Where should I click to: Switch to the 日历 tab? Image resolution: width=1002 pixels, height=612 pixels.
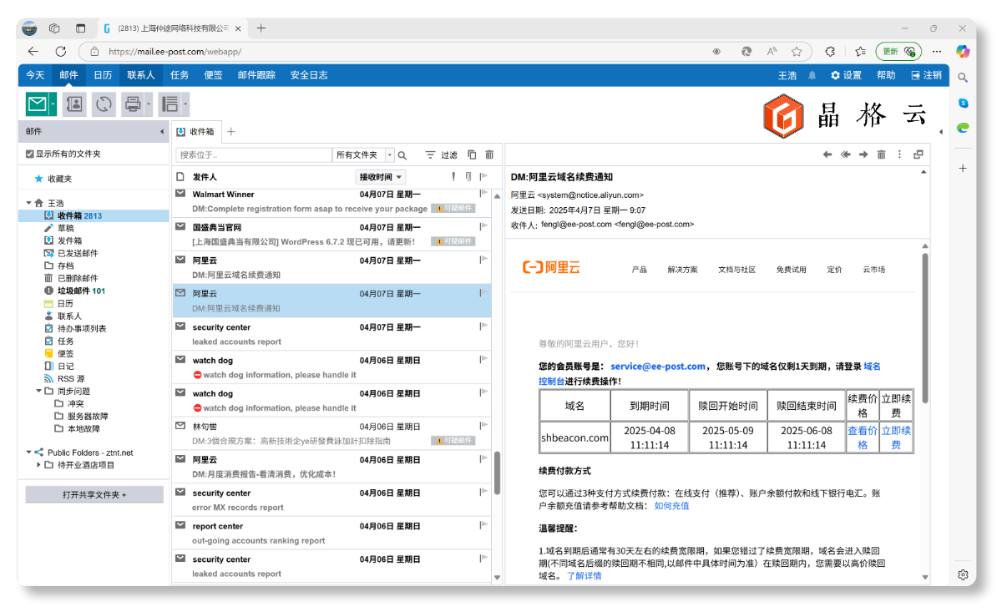[103, 75]
